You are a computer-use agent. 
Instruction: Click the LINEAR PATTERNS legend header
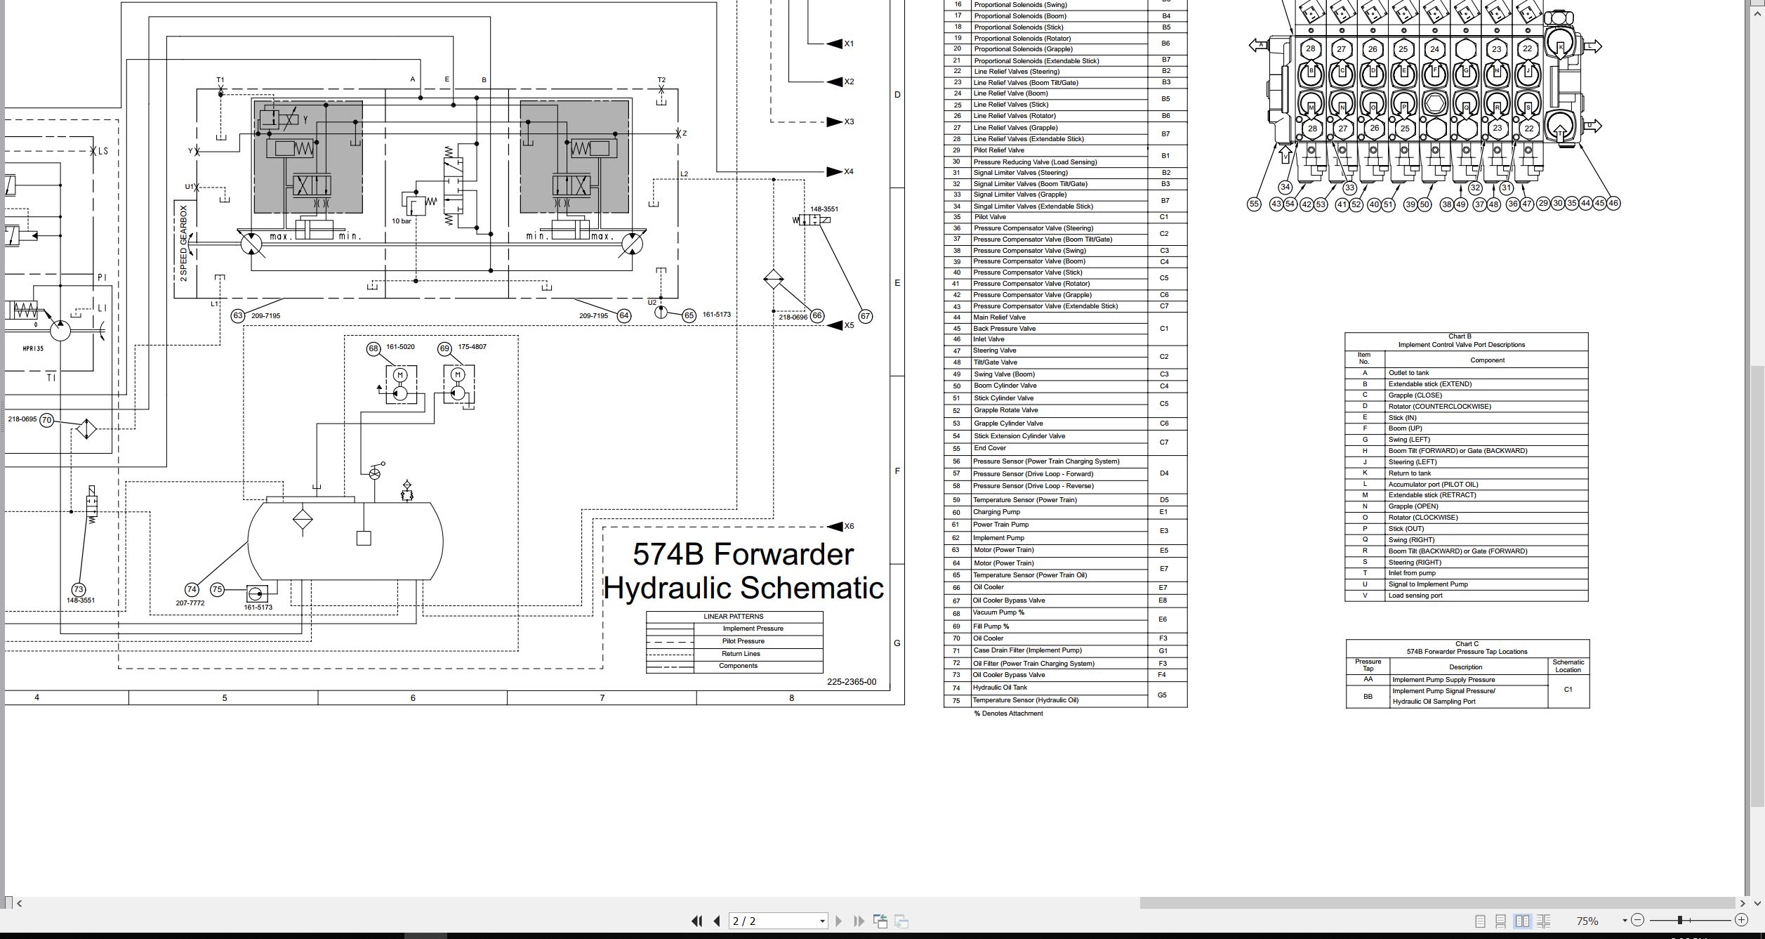(x=734, y=617)
